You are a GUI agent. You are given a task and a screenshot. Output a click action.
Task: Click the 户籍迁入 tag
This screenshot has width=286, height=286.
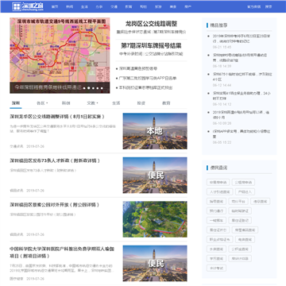pos(245,191)
